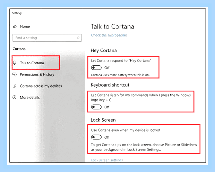Open the Lock screen settings link
The width and height of the screenshot is (215, 172).
point(107,160)
